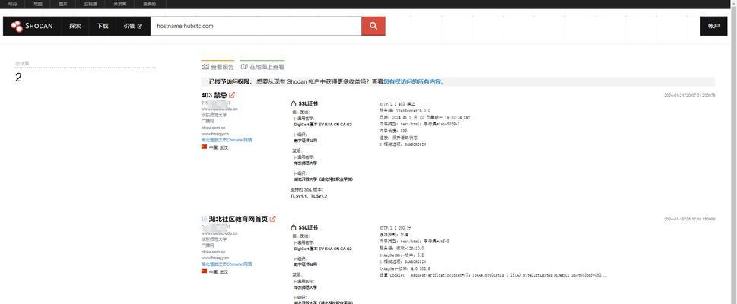
Task: Click the 中国, 武汉 text in the first result
Action: (218, 147)
